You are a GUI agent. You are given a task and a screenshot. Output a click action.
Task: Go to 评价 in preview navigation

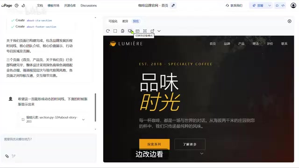point(270,43)
